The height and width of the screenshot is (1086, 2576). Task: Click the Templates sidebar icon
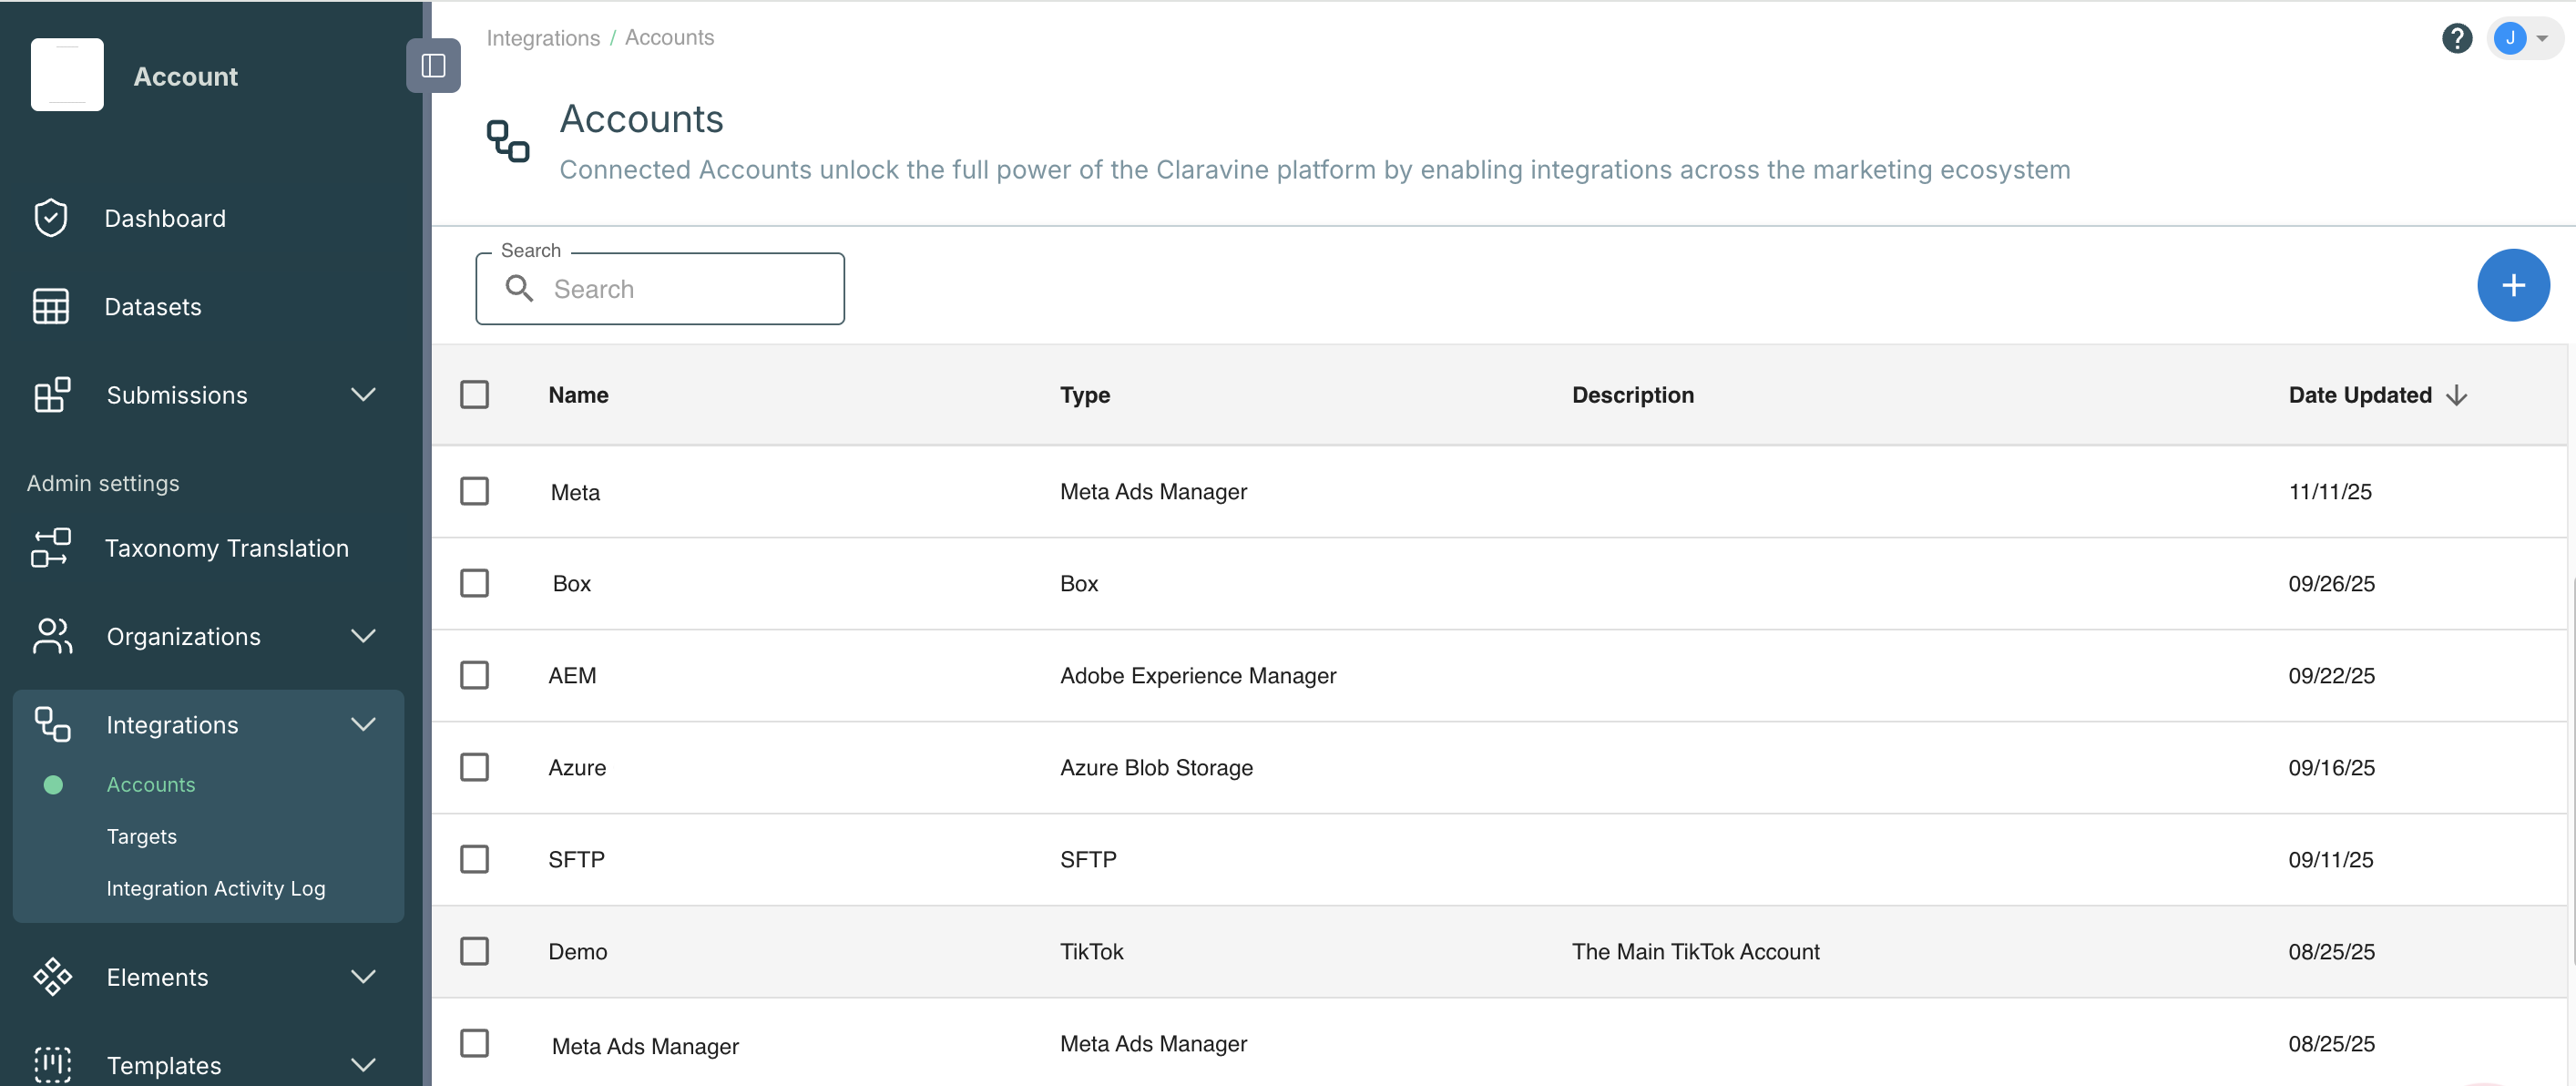[x=52, y=1065]
